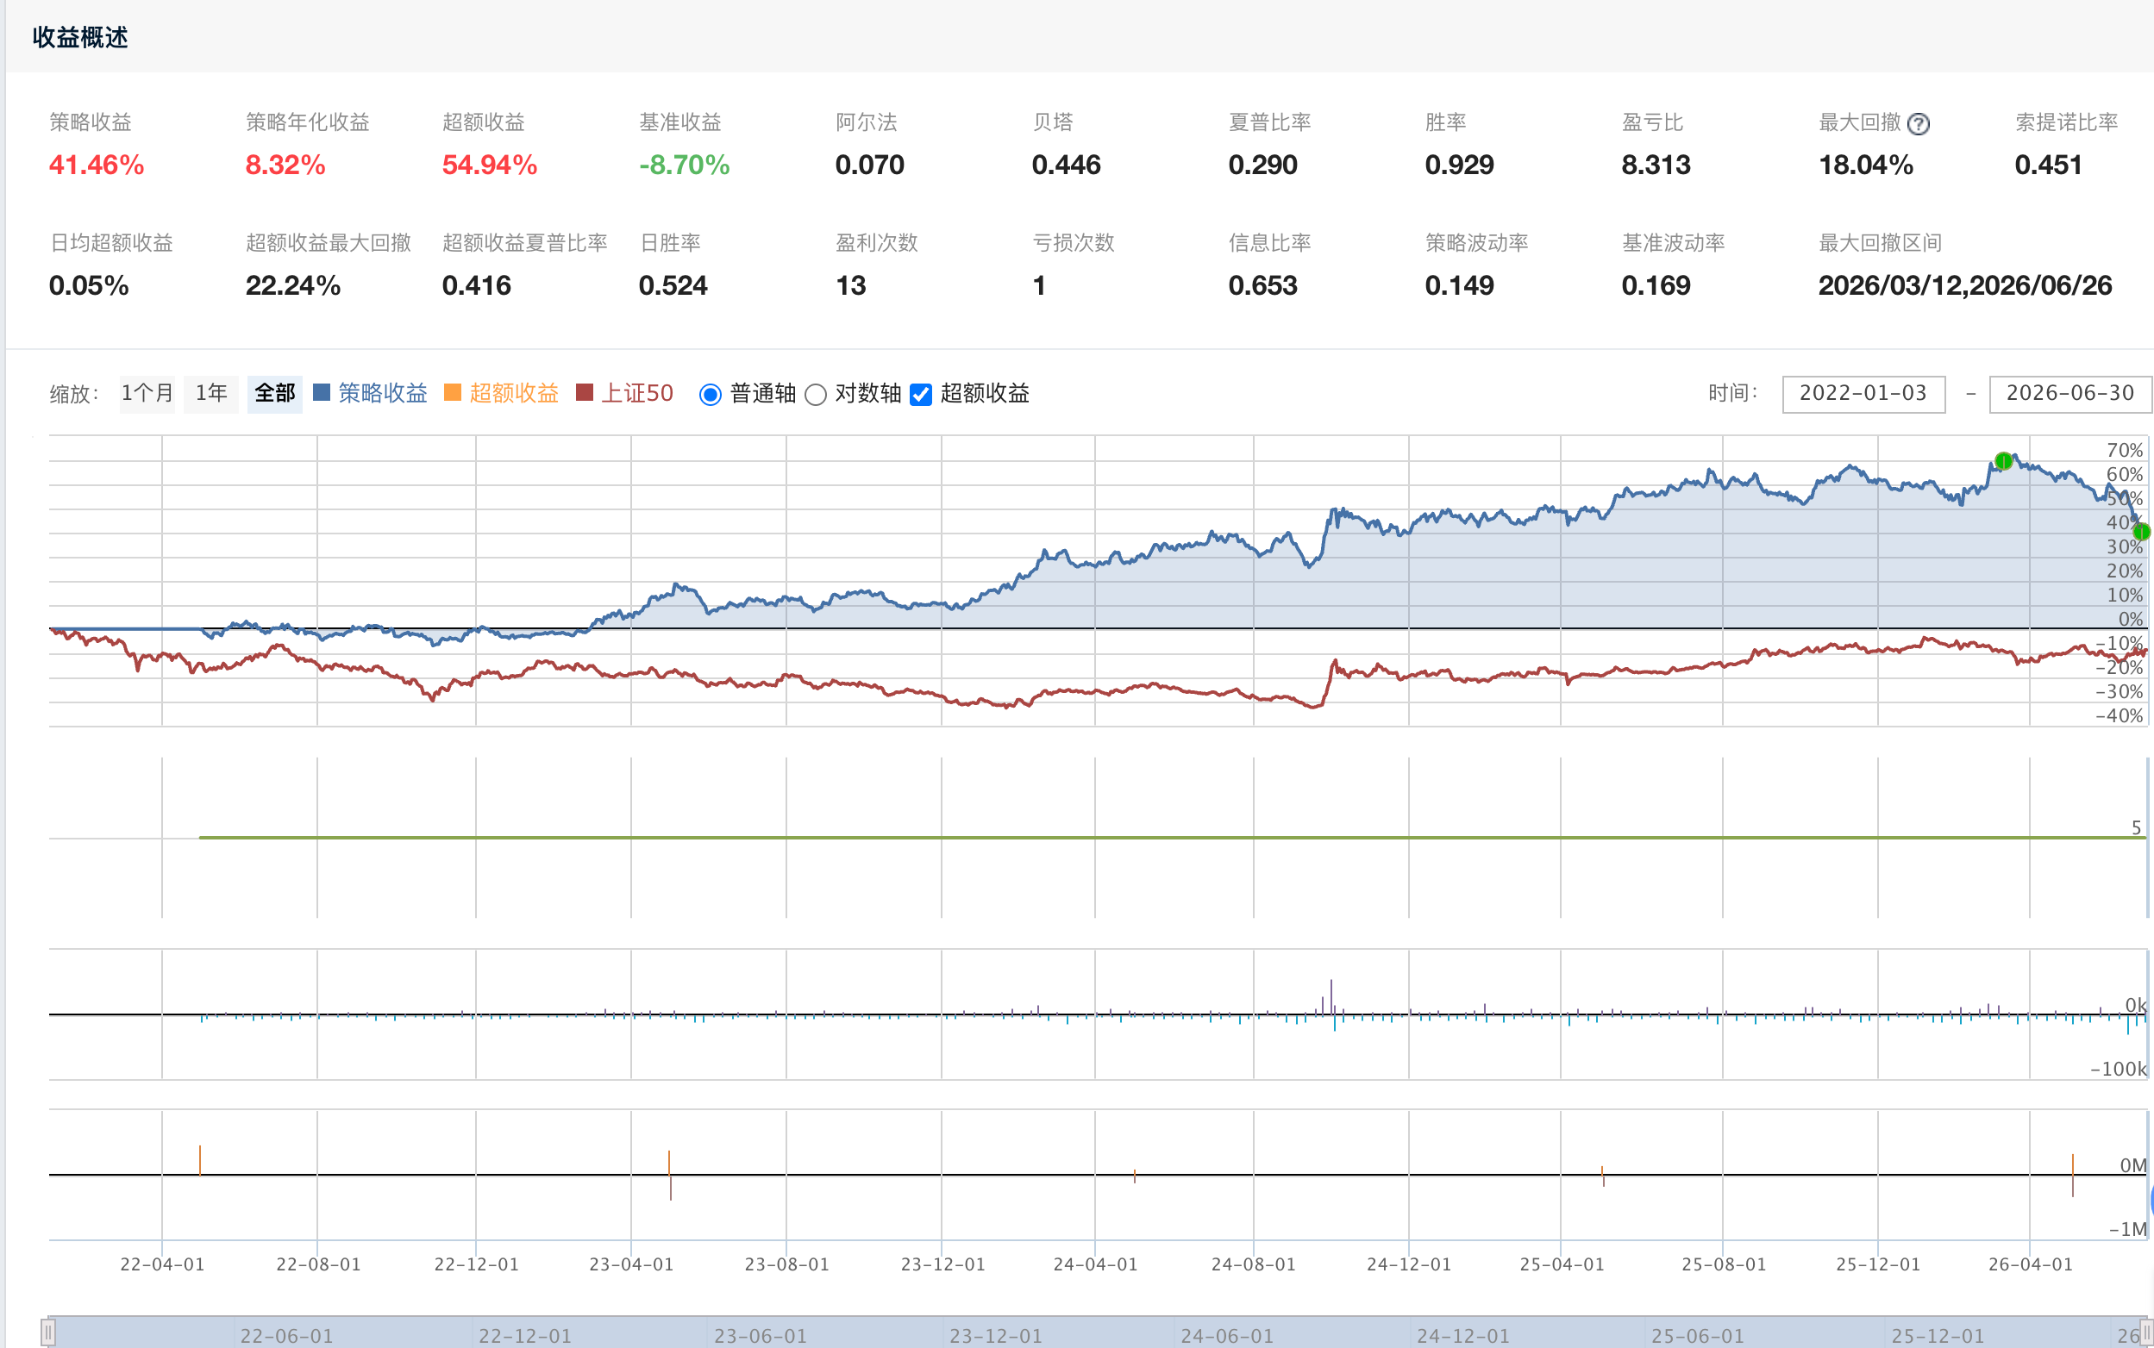
Task: Click the 26-04-01 x-axis date label
Action: [x=2031, y=1264]
